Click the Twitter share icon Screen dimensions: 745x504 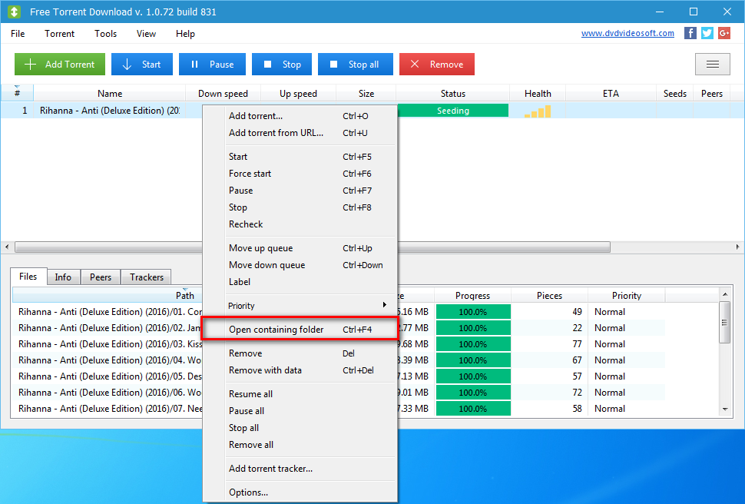coord(707,33)
